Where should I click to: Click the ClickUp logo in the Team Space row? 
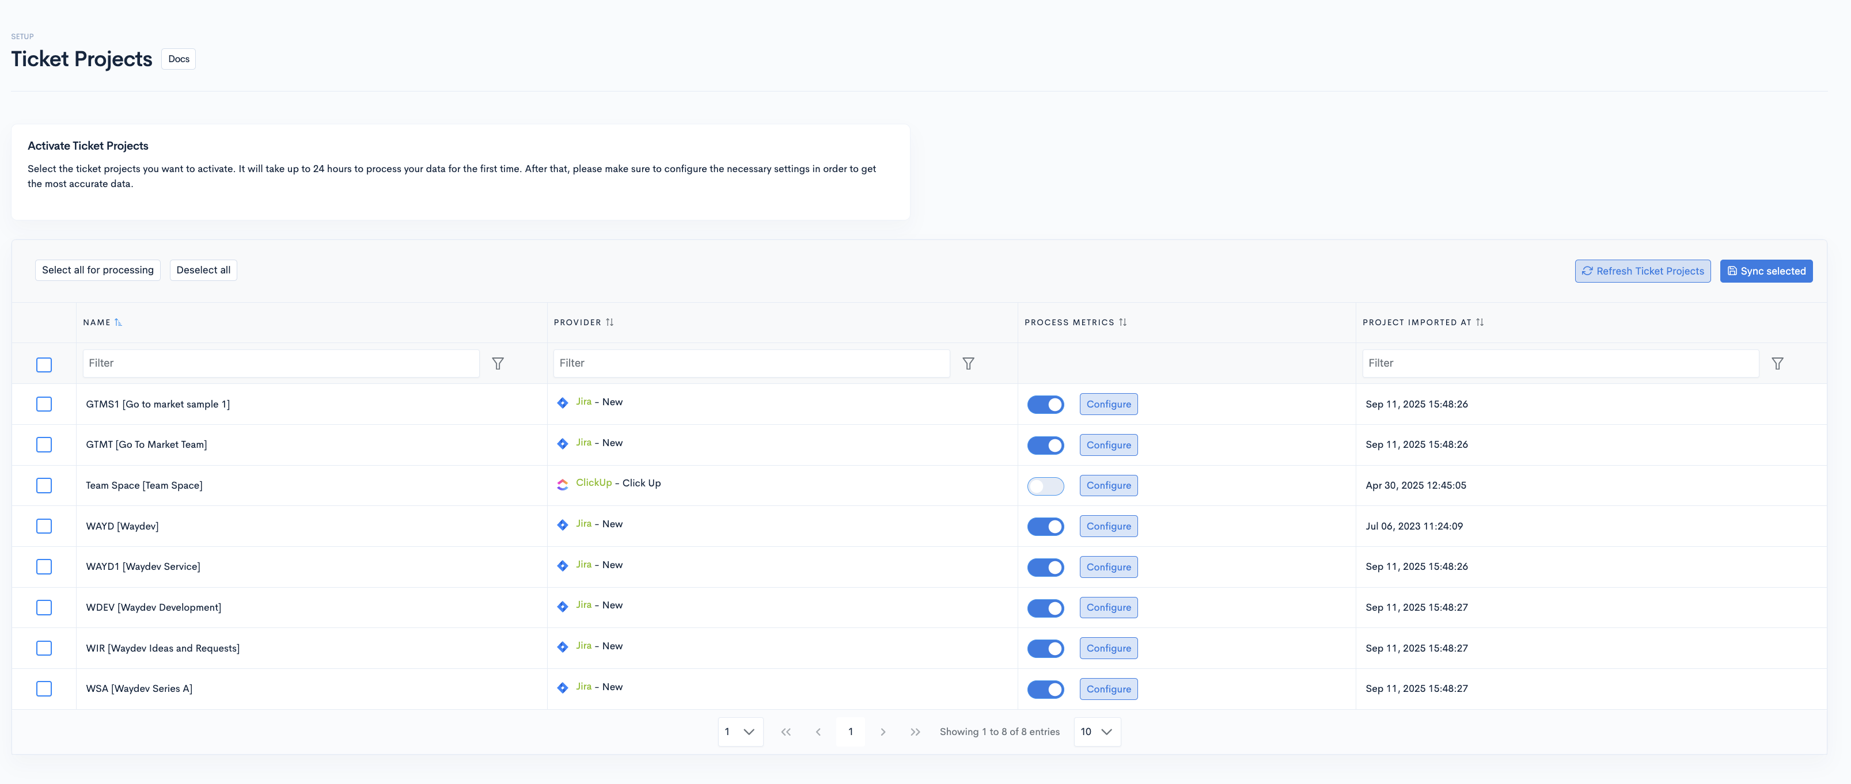[x=563, y=485]
